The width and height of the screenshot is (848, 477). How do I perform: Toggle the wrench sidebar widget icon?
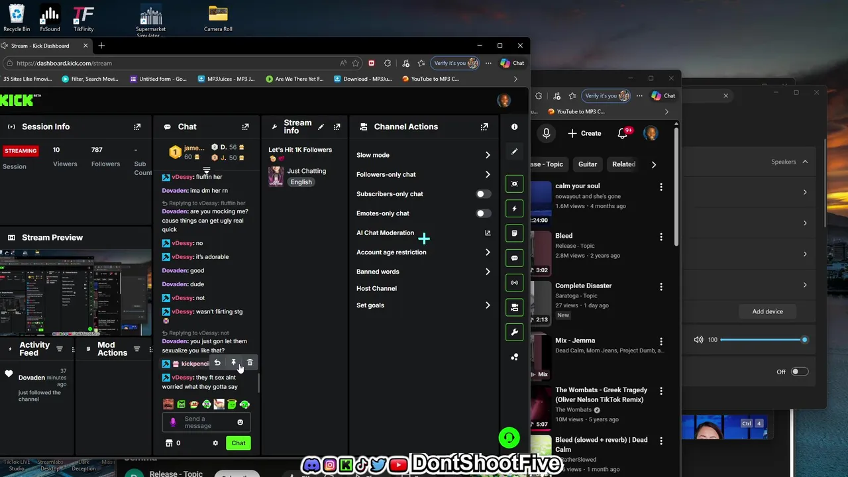pos(514,332)
